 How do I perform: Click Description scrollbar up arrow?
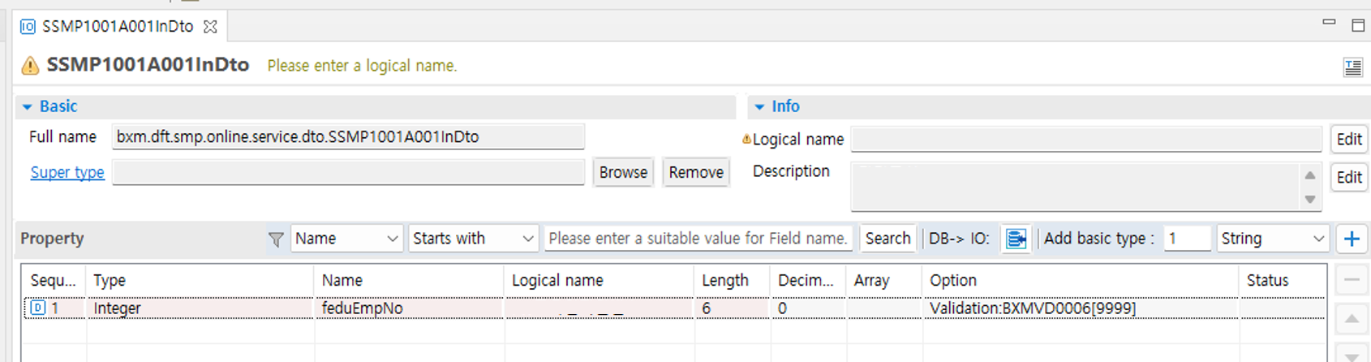1310,175
